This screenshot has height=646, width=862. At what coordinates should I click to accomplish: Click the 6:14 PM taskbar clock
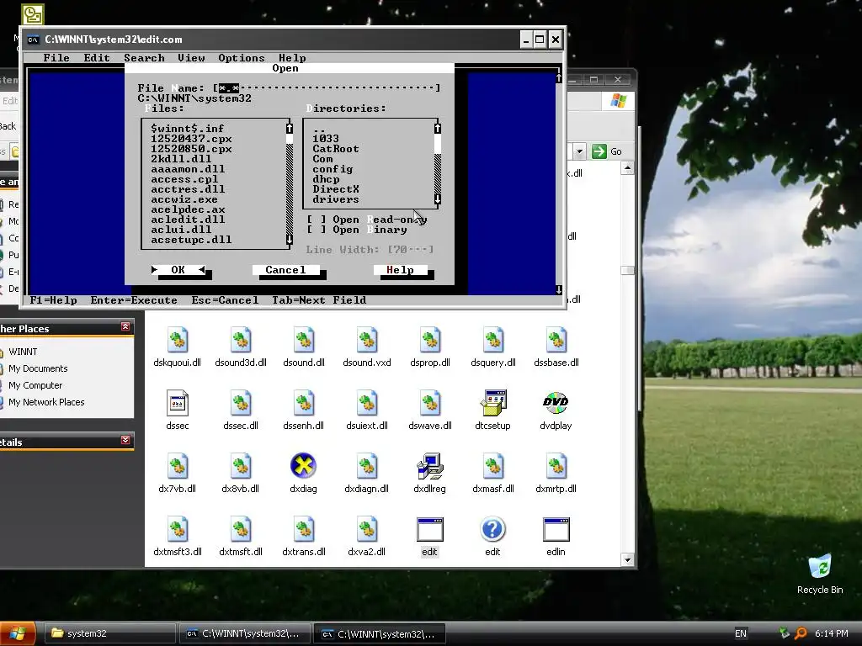click(x=831, y=633)
